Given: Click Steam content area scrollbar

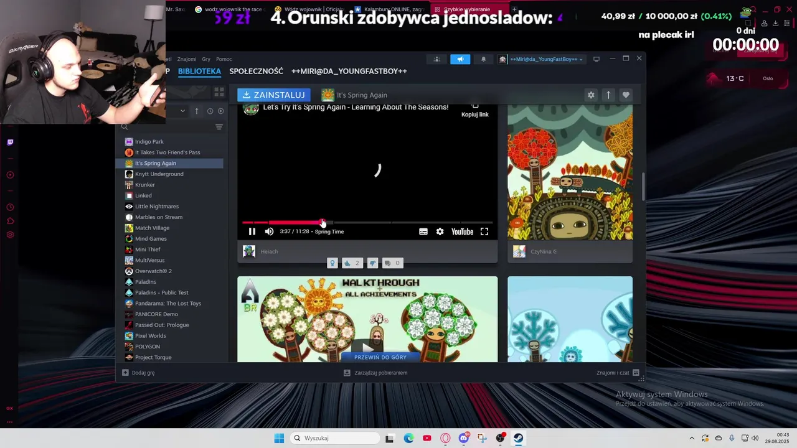Looking at the screenshot, I should 643,186.
